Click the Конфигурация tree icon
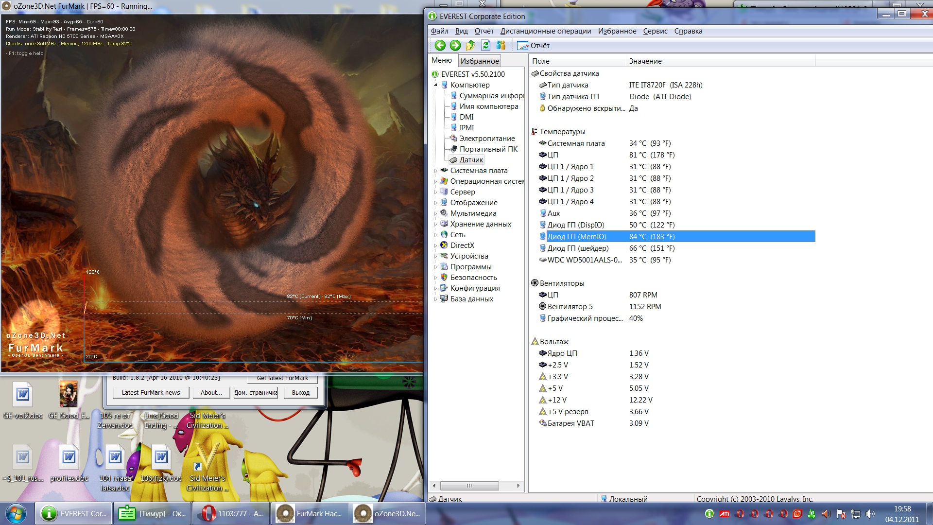933x525 pixels. (444, 288)
